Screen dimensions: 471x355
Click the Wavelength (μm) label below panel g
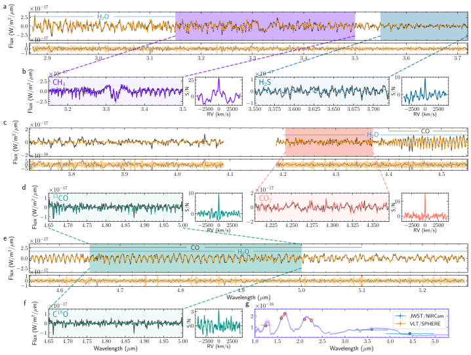pos(352,348)
